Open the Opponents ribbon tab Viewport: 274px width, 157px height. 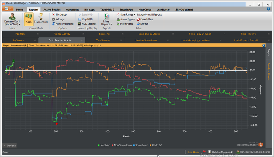72,10
